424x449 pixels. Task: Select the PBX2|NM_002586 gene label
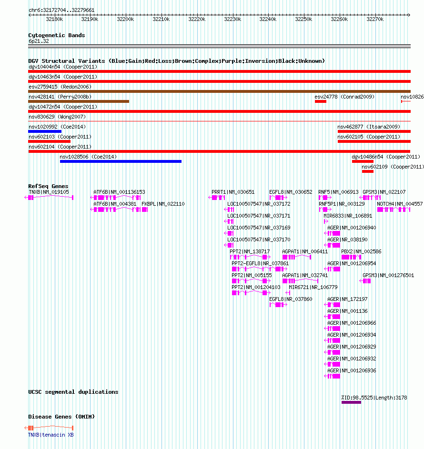point(361,252)
